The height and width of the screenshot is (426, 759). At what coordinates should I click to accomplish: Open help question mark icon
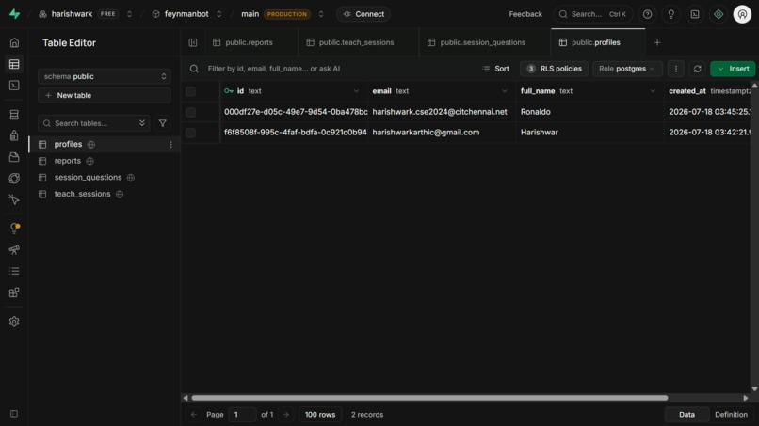[647, 14]
